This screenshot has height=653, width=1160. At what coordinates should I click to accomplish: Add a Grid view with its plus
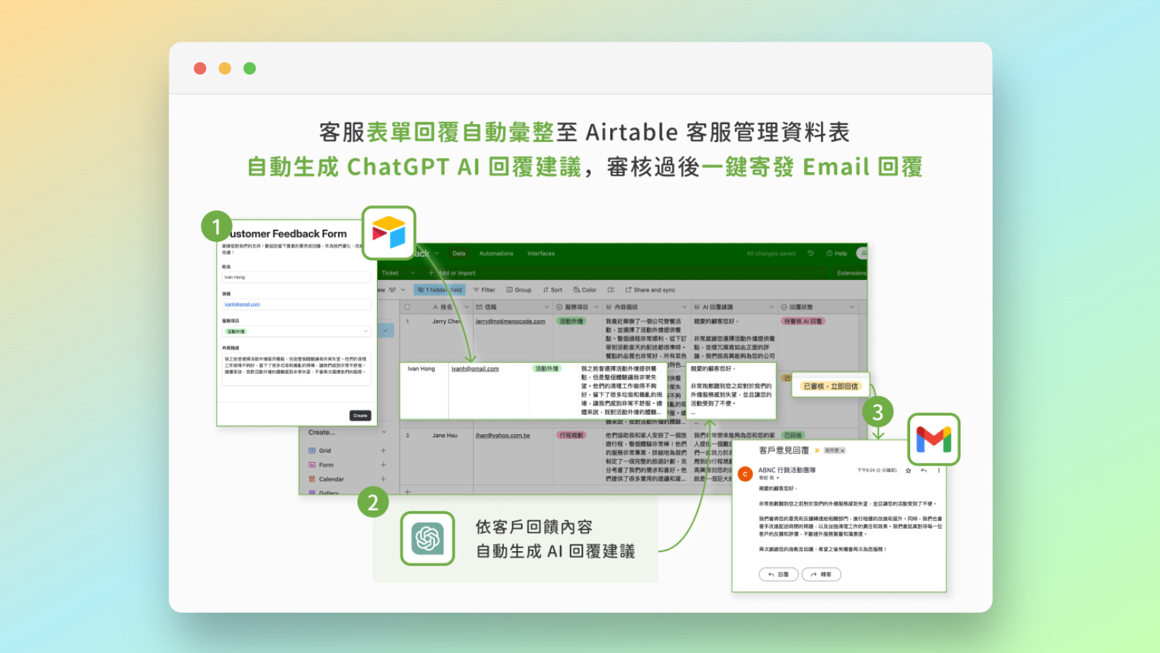pyautogui.click(x=383, y=451)
